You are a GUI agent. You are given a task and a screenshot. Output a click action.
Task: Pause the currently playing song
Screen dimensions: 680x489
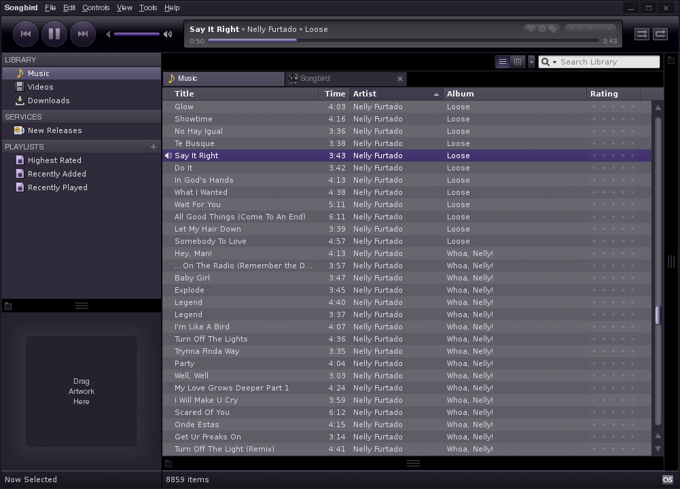click(x=54, y=33)
